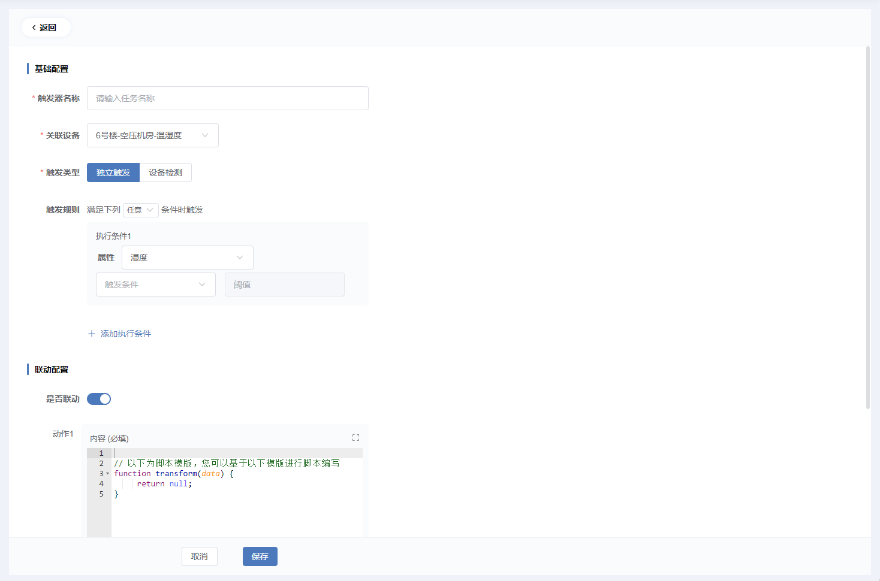The height and width of the screenshot is (581, 880).
Task: Click the 取消 button
Action: tap(200, 556)
